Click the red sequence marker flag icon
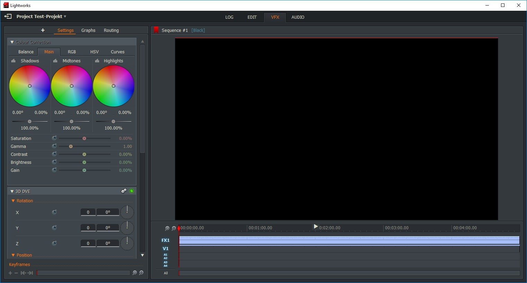This screenshot has height=283, width=527. pos(156,30)
